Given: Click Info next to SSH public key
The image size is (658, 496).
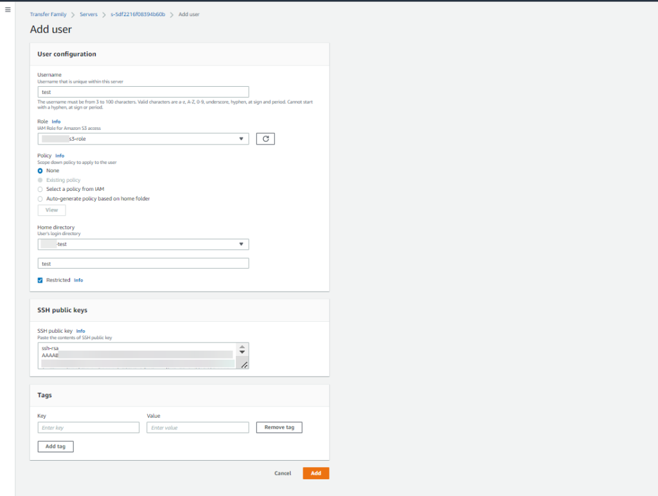Looking at the screenshot, I should (x=80, y=331).
